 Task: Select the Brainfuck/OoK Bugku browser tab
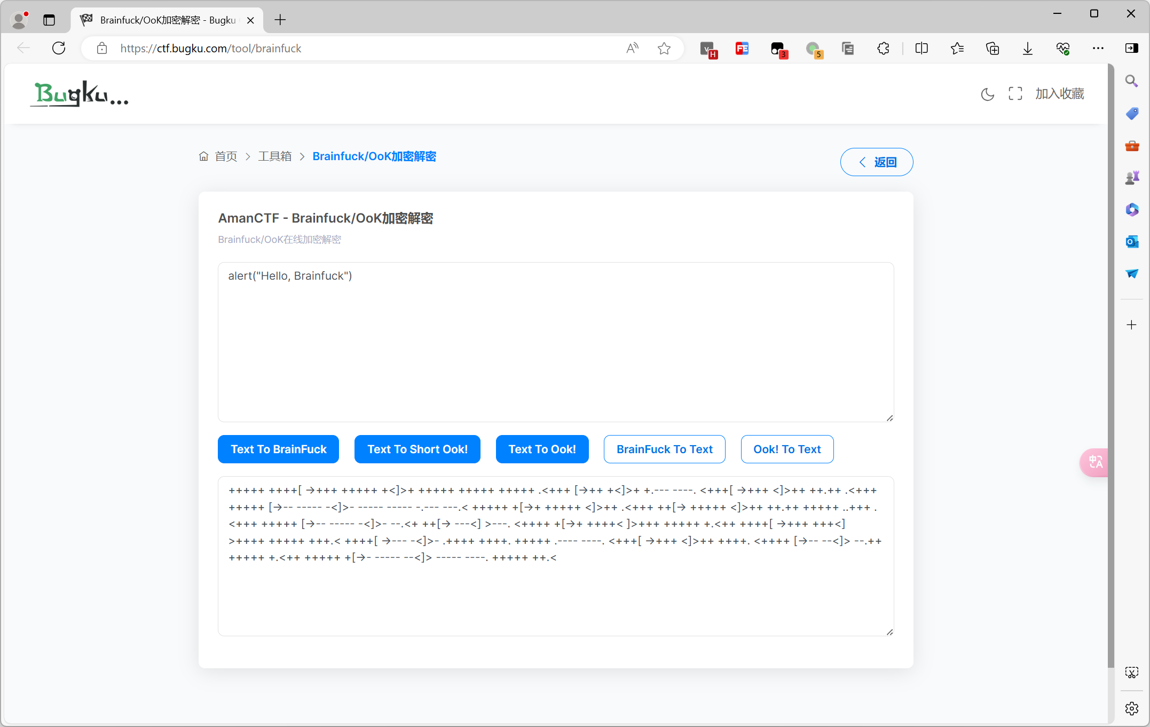(166, 20)
